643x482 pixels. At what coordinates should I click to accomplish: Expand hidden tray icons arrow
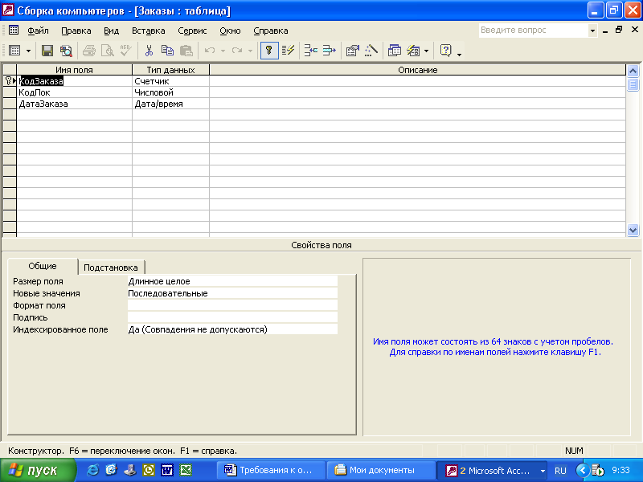582,471
